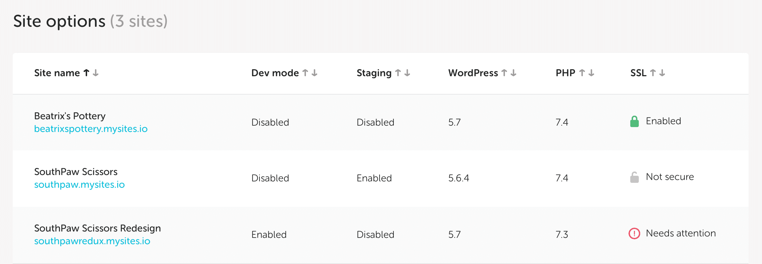
Task: Click Dev mode ascending sort arrow
Action: click(x=305, y=73)
